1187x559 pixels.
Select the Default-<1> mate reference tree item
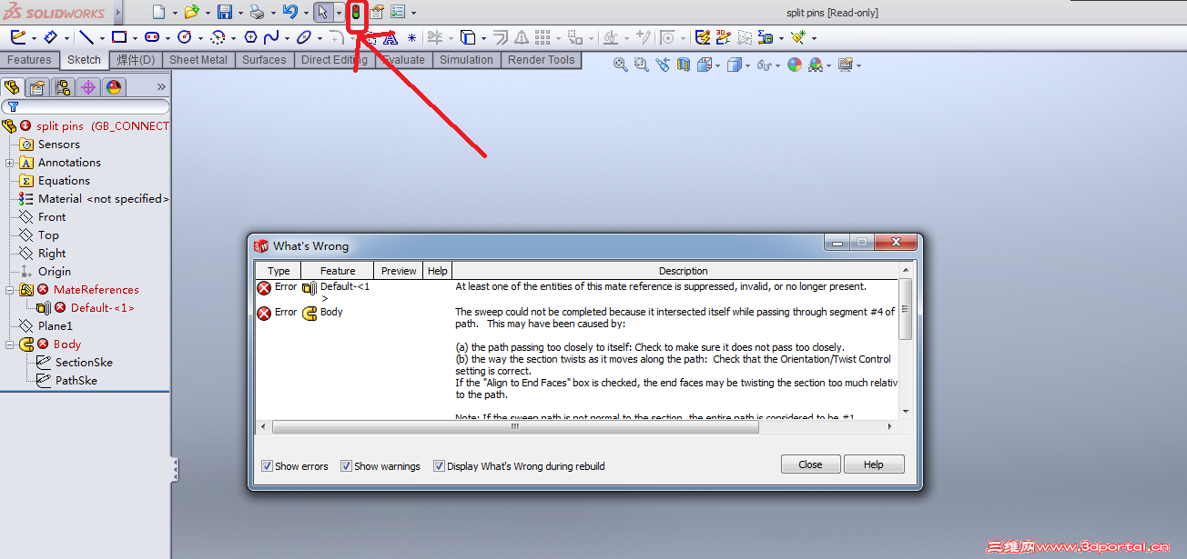click(102, 308)
